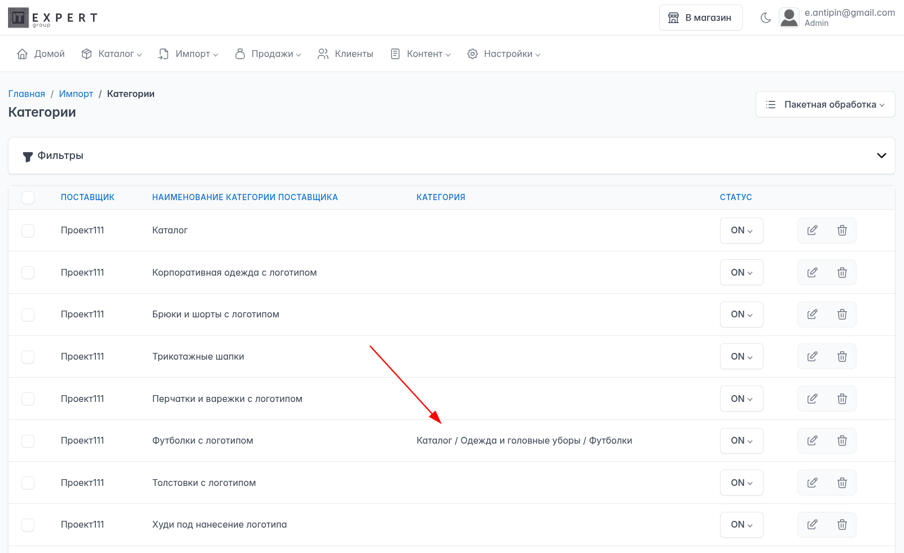This screenshot has width=904, height=553.
Task: Expand the Фильтры panel
Action: [881, 156]
